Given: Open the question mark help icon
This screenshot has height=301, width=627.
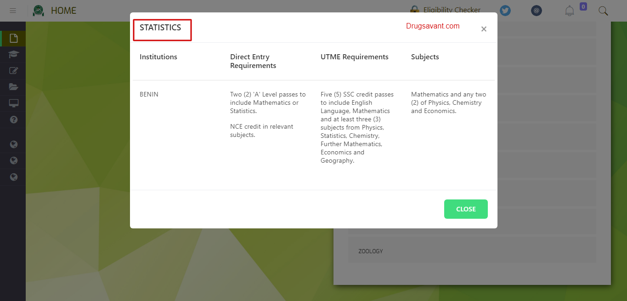Looking at the screenshot, I should pos(13,119).
